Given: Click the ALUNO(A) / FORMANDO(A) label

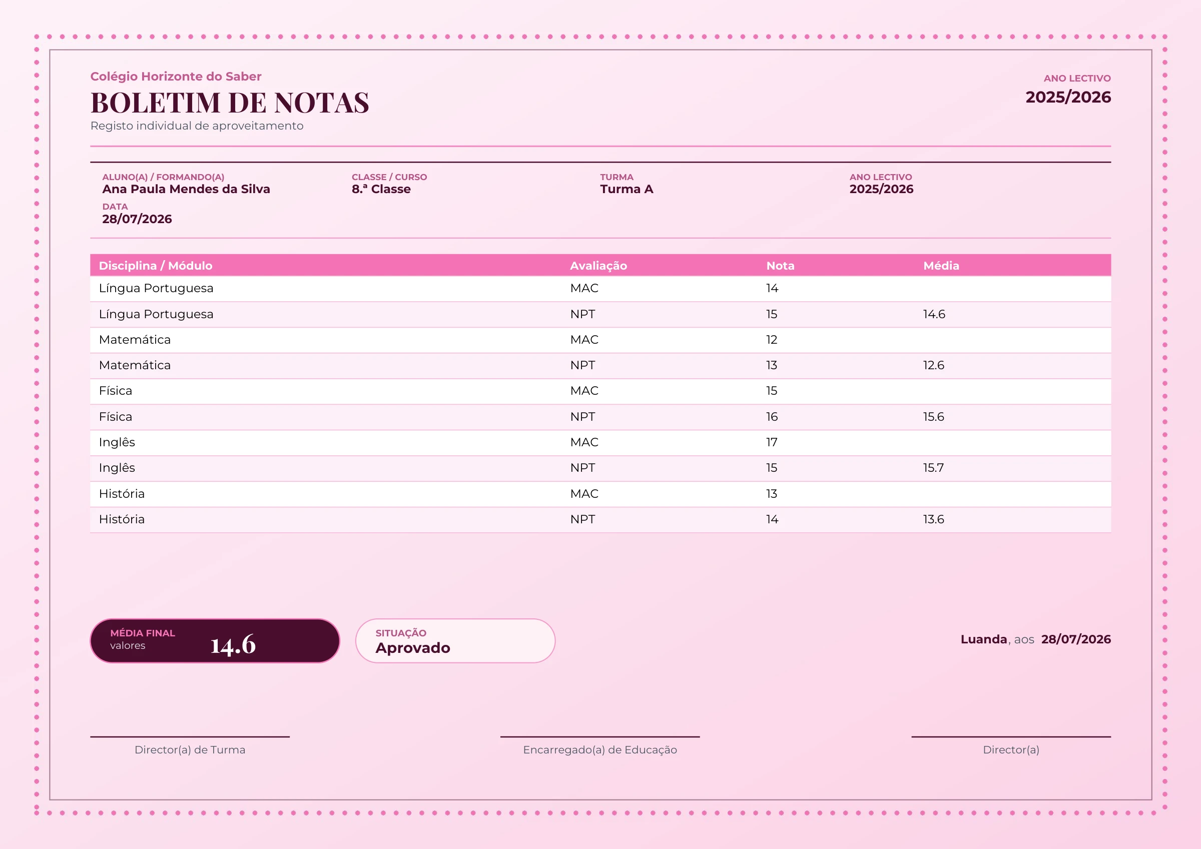Looking at the screenshot, I should point(163,177).
